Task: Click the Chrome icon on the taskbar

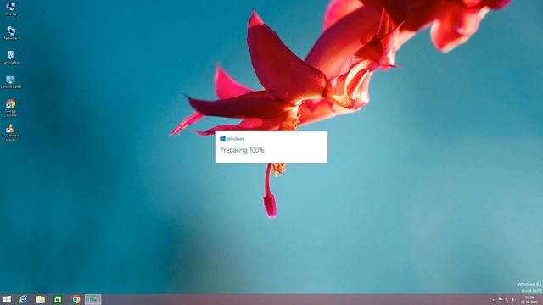Action: 76,299
